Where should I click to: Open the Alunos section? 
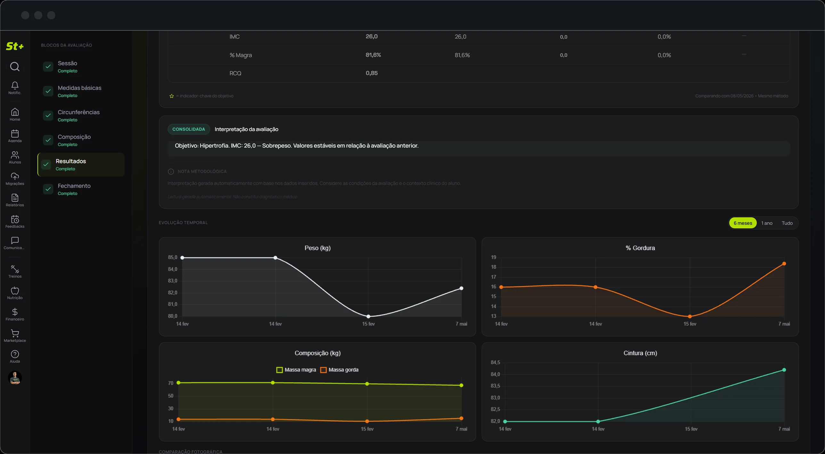(15, 155)
